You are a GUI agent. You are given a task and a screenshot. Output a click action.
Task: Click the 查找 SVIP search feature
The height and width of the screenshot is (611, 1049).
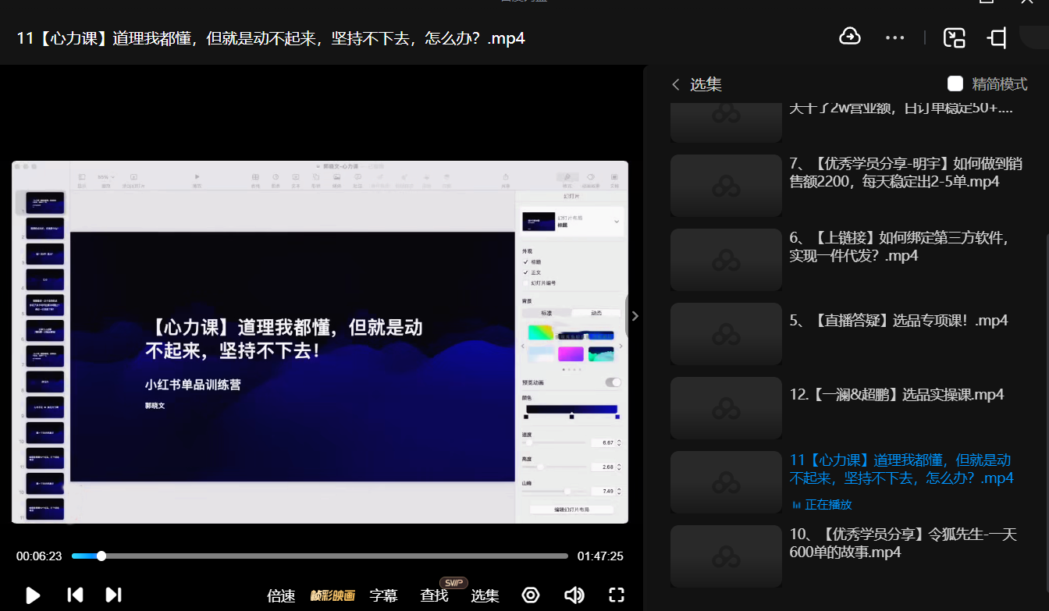[x=435, y=596]
